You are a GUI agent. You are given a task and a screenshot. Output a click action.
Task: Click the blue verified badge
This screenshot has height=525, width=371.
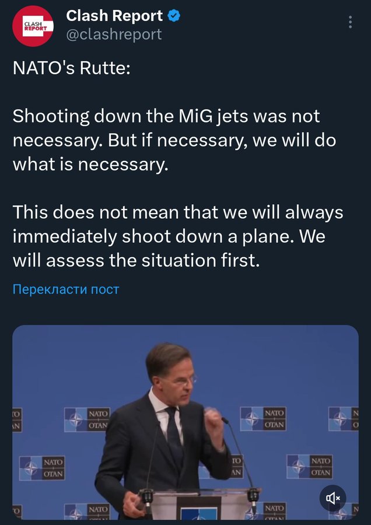(174, 16)
